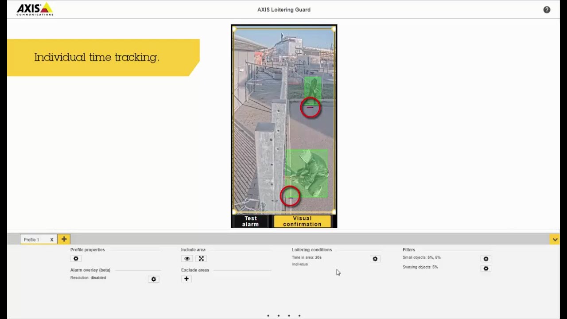Click 'Swaying objects: 5%' text

420,267
